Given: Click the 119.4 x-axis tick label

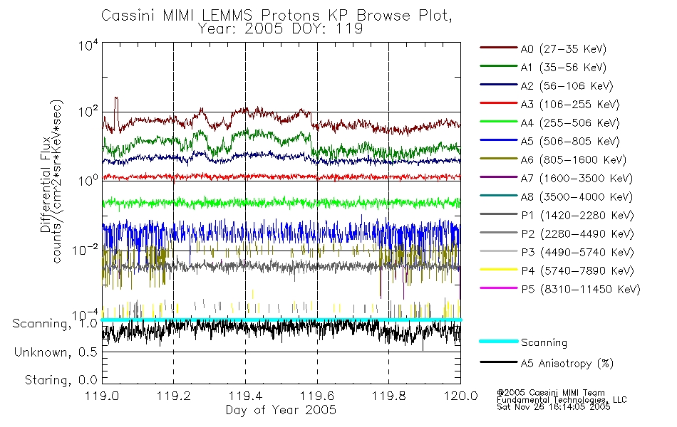Looking at the screenshot, I should (245, 396).
